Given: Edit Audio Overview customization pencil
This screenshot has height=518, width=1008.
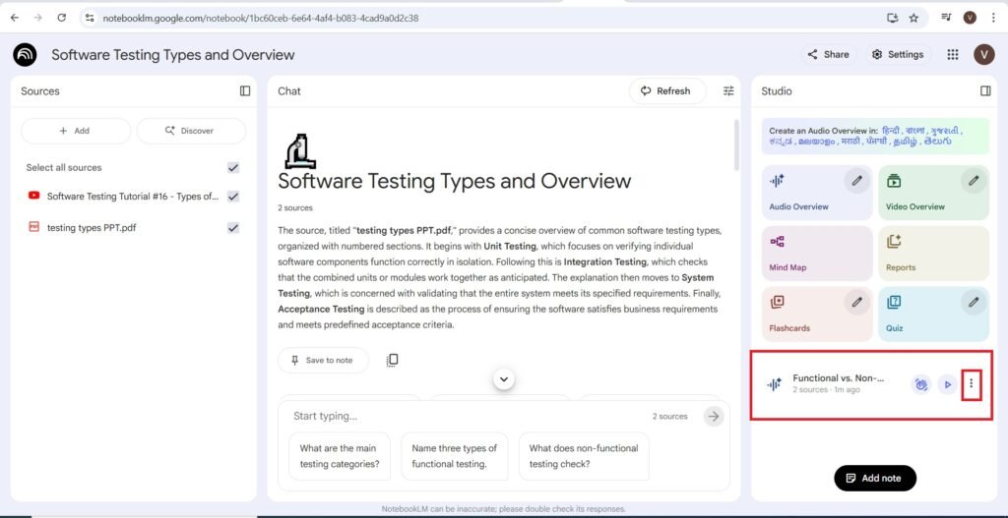Looking at the screenshot, I should point(857,181).
